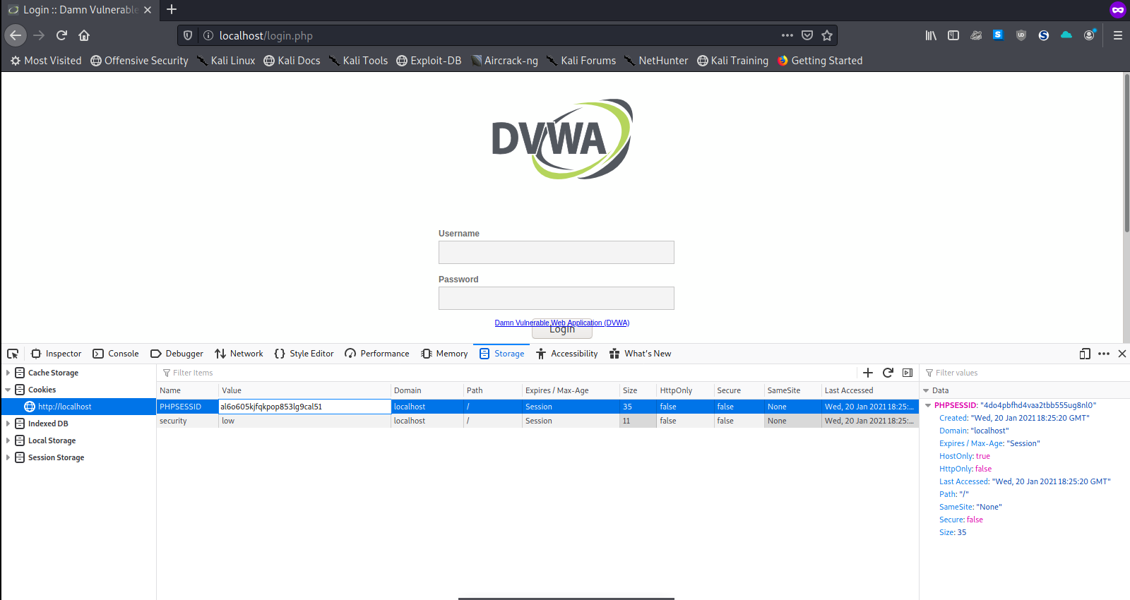Refresh the storage items list

[x=888, y=373]
